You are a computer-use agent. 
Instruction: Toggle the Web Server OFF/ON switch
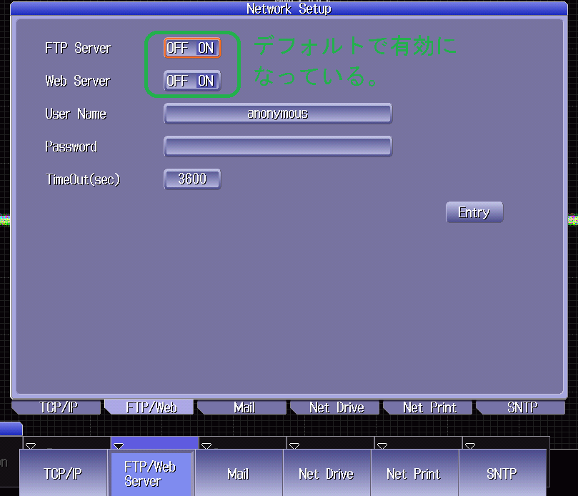click(x=191, y=81)
